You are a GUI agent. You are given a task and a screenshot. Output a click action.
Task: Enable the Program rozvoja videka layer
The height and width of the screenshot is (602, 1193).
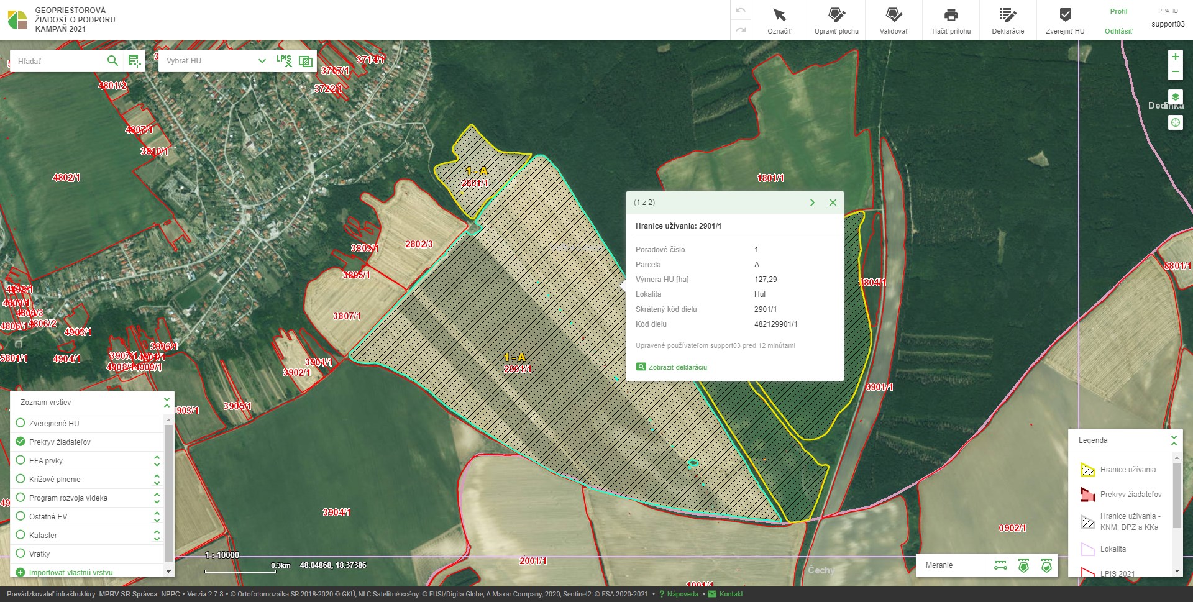click(x=20, y=498)
